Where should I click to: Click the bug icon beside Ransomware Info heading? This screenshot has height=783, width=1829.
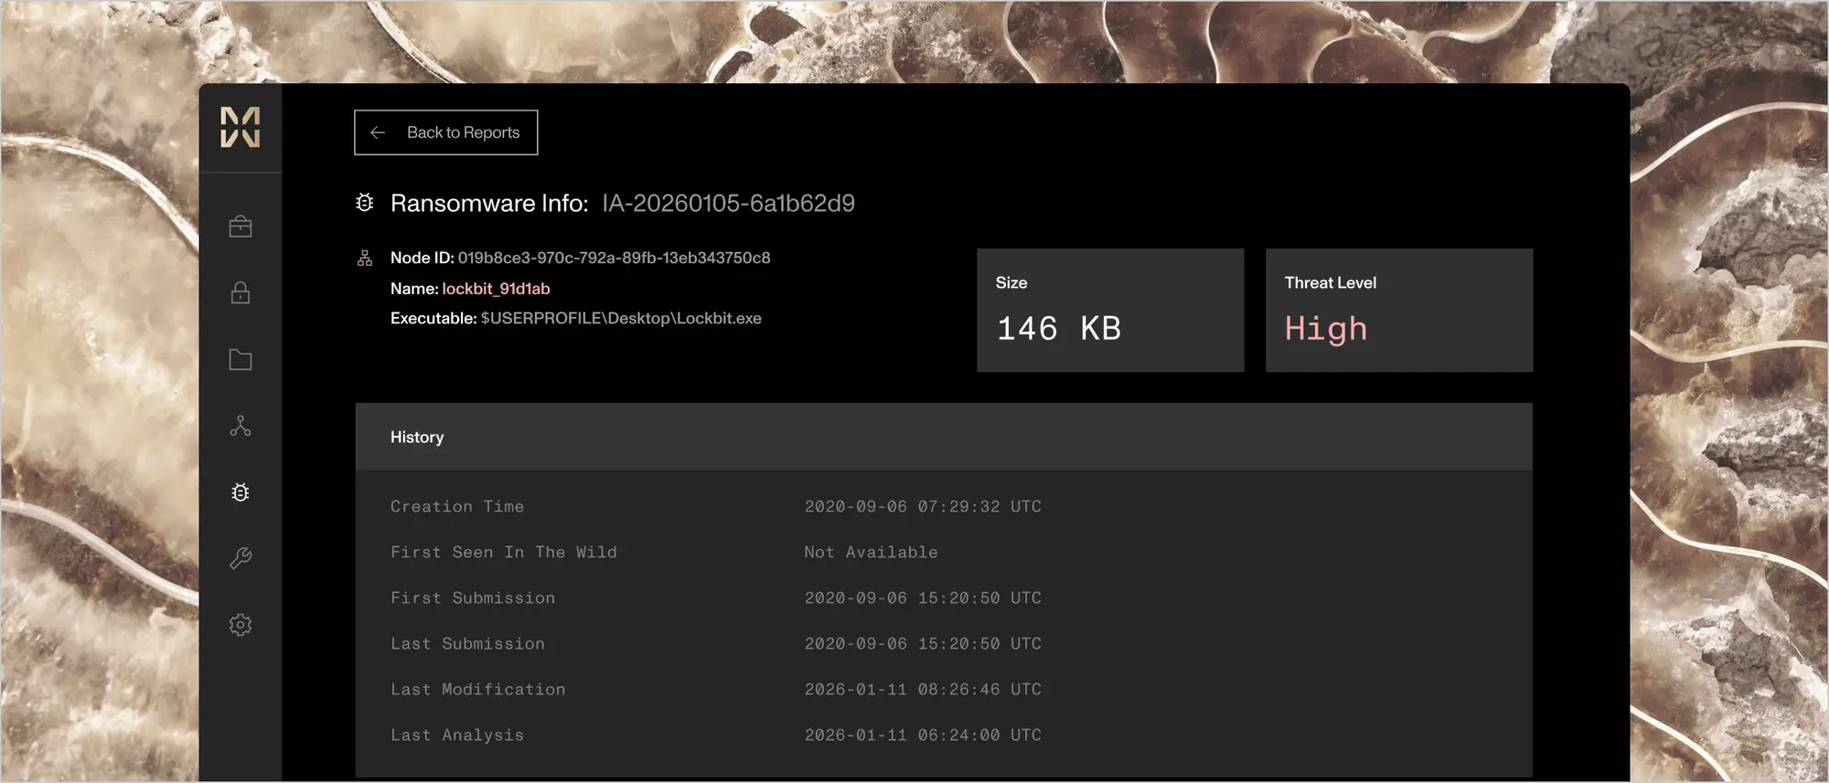(364, 203)
